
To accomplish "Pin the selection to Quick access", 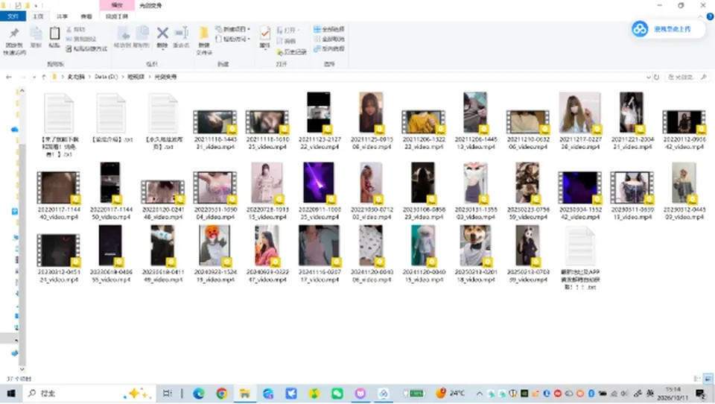I will [14, 41].
